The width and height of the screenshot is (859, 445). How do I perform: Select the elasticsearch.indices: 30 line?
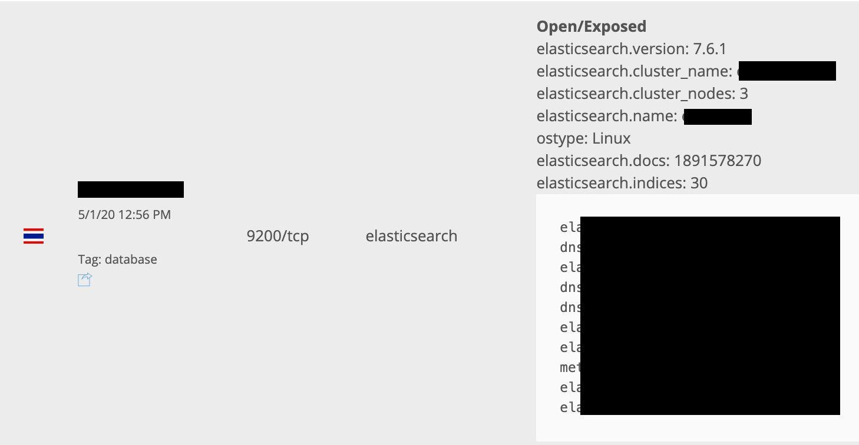622,183
